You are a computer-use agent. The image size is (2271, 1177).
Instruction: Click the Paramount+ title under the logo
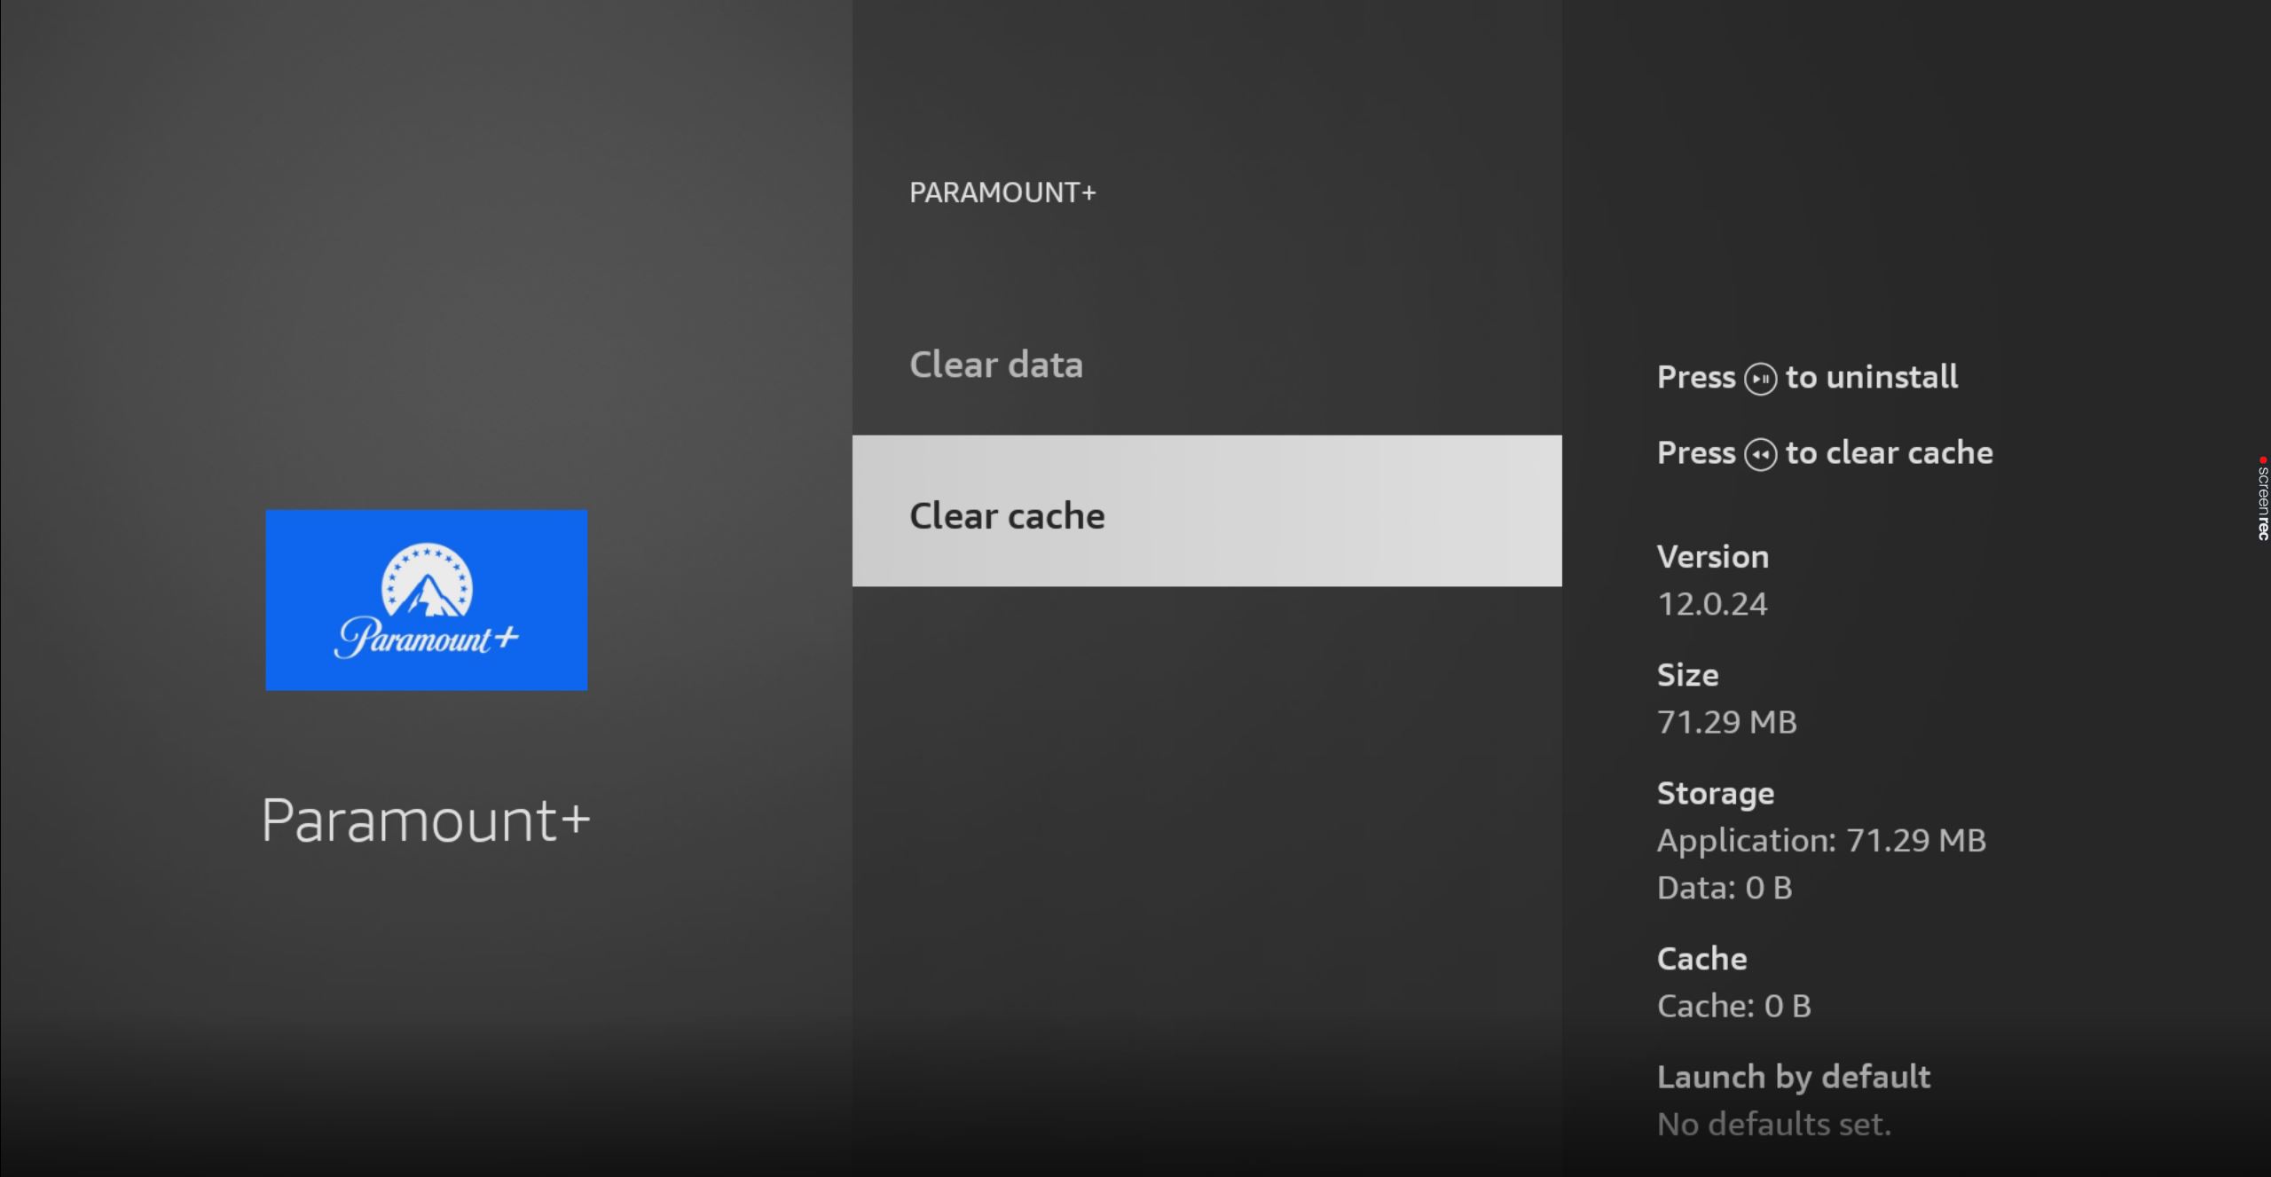pyautogui.click(x=426, y=820)
